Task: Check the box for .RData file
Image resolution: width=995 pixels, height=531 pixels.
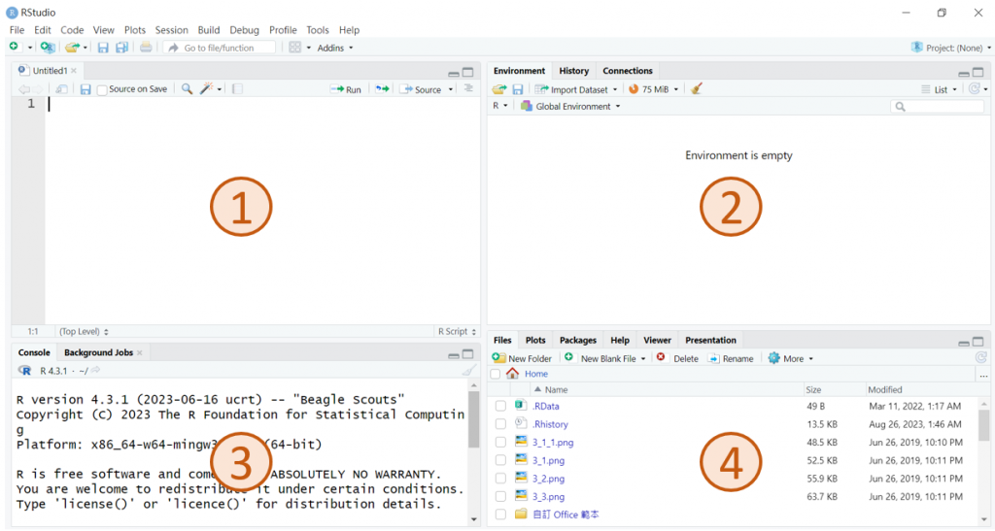Action: [x=500, y=406]
